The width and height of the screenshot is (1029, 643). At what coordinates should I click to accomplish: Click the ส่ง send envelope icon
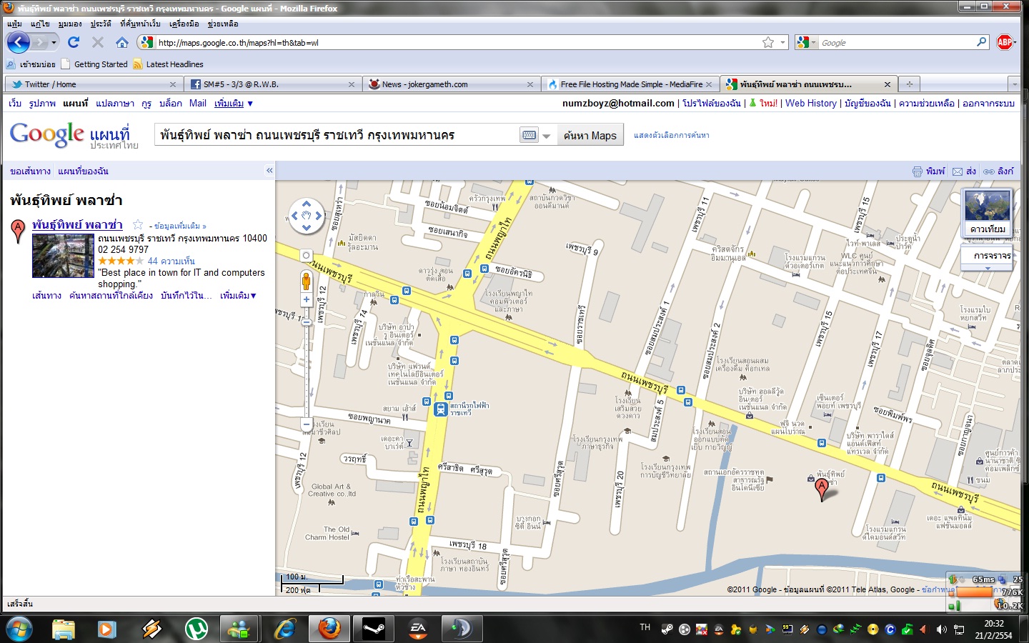[958, 171]
